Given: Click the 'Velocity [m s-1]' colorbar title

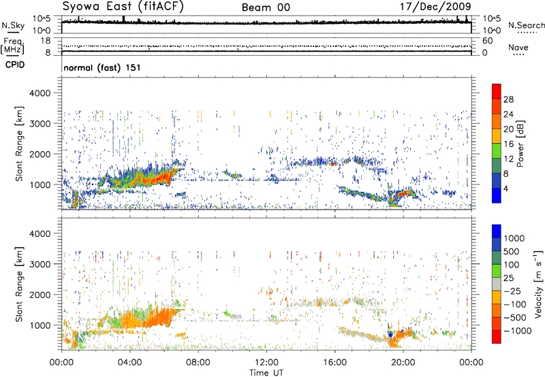Looking at the screenshot, I should tap(538, 284).
